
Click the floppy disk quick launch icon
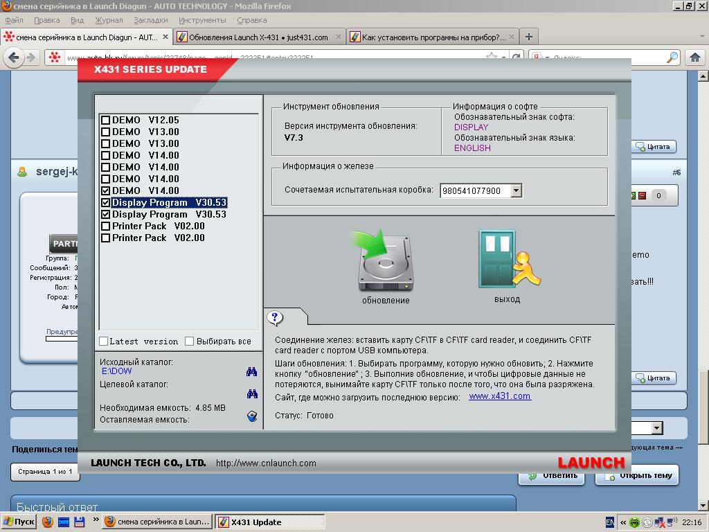(x=79, y=522)
